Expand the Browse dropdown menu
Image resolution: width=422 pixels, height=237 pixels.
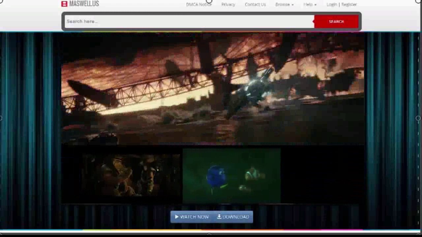coord(285,4)
